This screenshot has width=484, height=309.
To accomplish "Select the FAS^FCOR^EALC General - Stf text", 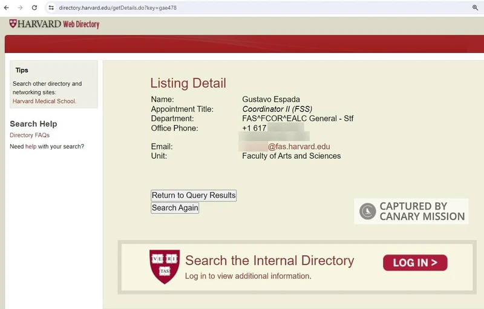I will [x=298, y=118].
